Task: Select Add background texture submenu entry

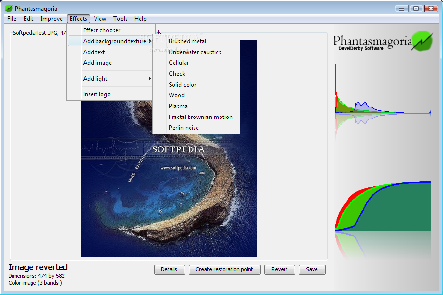Action: click(x=111, y=41)
